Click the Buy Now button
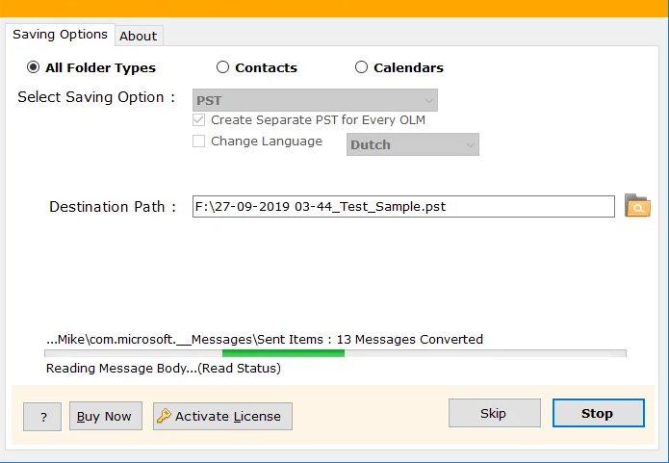The width and height of the screenshot is (669, 463). click(x=106, y=416)
